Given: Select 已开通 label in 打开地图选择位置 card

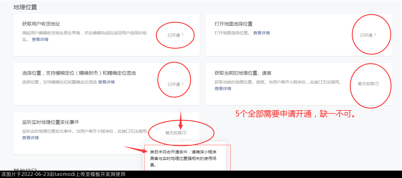Looking at the screenshot, I should [366, 35].
